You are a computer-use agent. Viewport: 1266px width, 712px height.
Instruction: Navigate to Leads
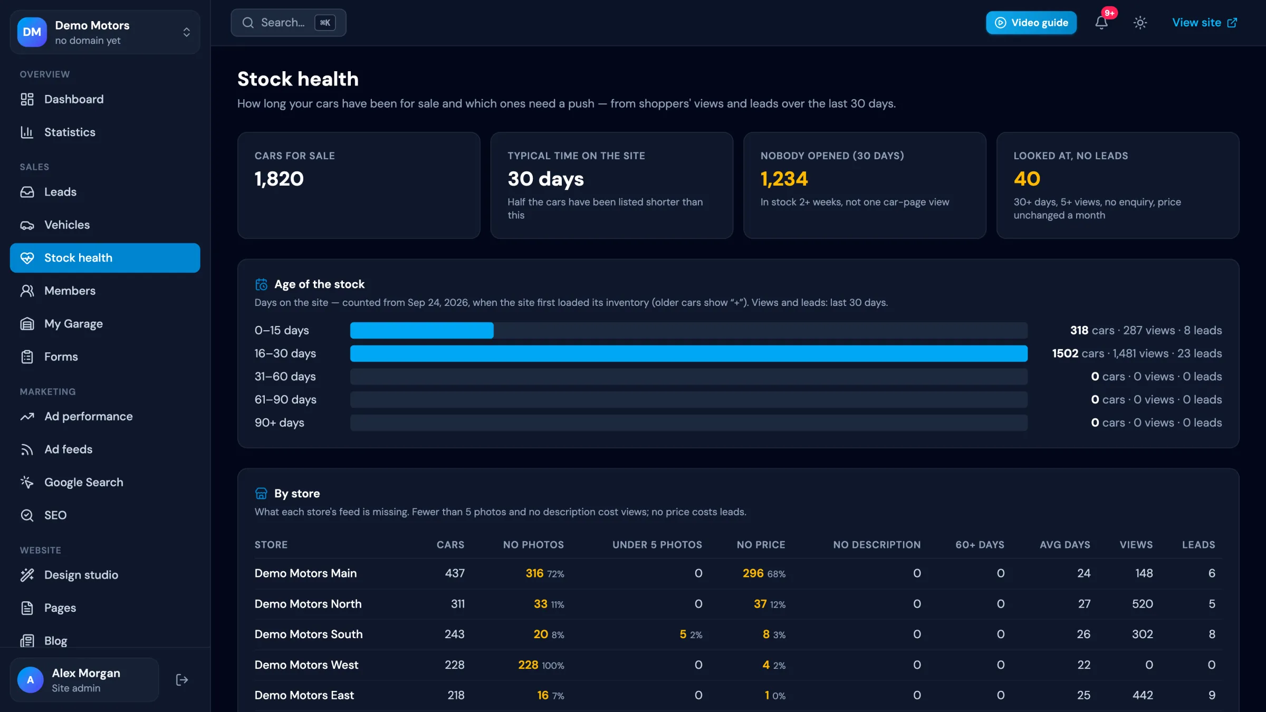tap(105, 192)
